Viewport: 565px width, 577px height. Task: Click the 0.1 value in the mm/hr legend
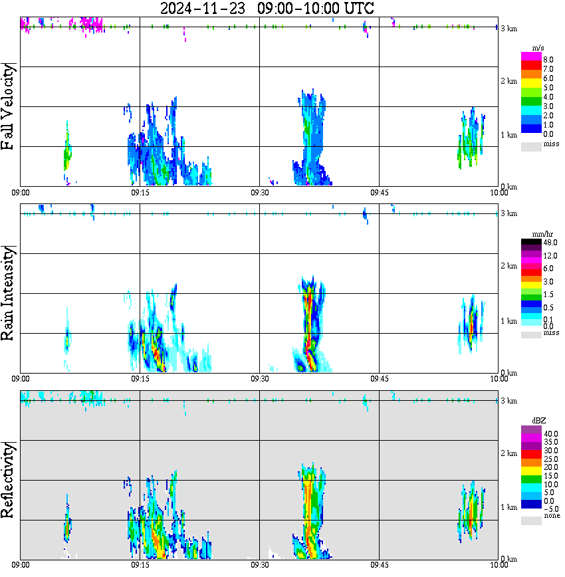coord(548,319)
